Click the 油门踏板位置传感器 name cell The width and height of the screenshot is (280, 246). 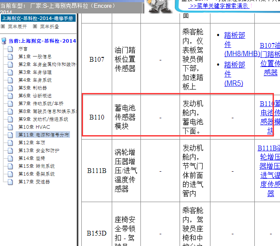pos(125,59)
